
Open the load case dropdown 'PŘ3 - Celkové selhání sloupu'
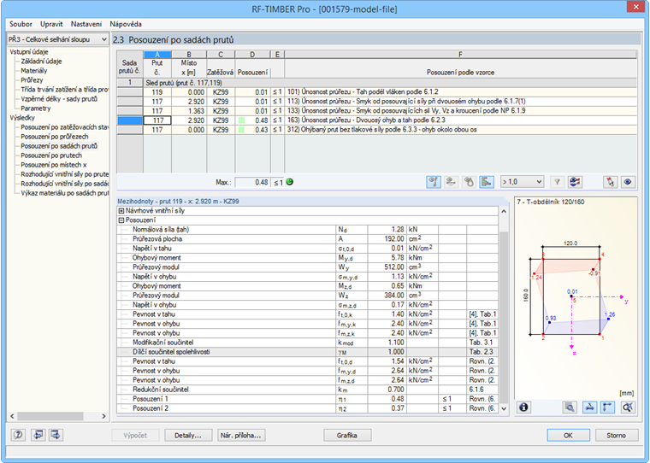point(56,39)
